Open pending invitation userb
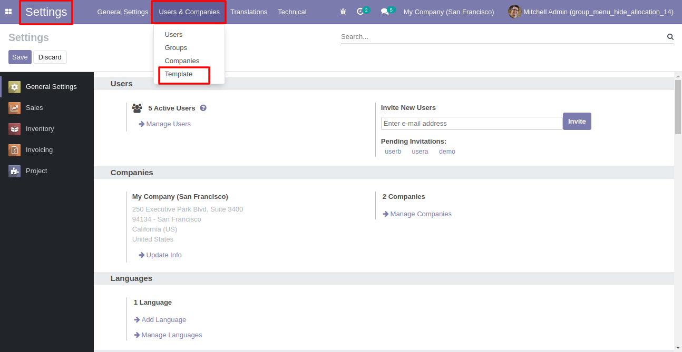The height and width of the screenshot is (352, 682). pyautogui.click(x=393, y=152)
